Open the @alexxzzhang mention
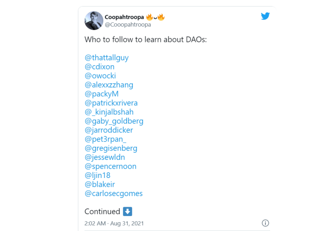The image size is (321, 231). coord(109,85)
